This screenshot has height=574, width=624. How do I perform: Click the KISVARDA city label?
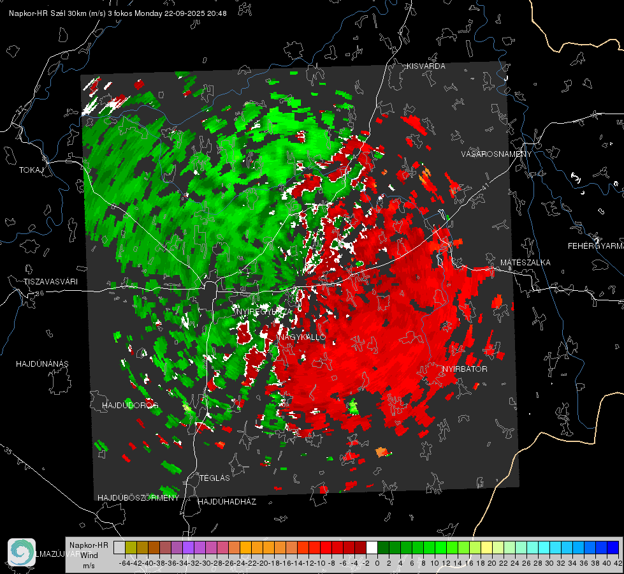426,66
